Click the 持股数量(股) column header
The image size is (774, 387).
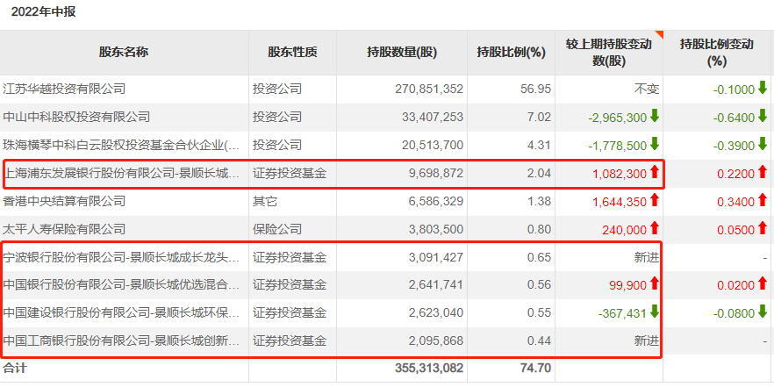pos(402,53)
